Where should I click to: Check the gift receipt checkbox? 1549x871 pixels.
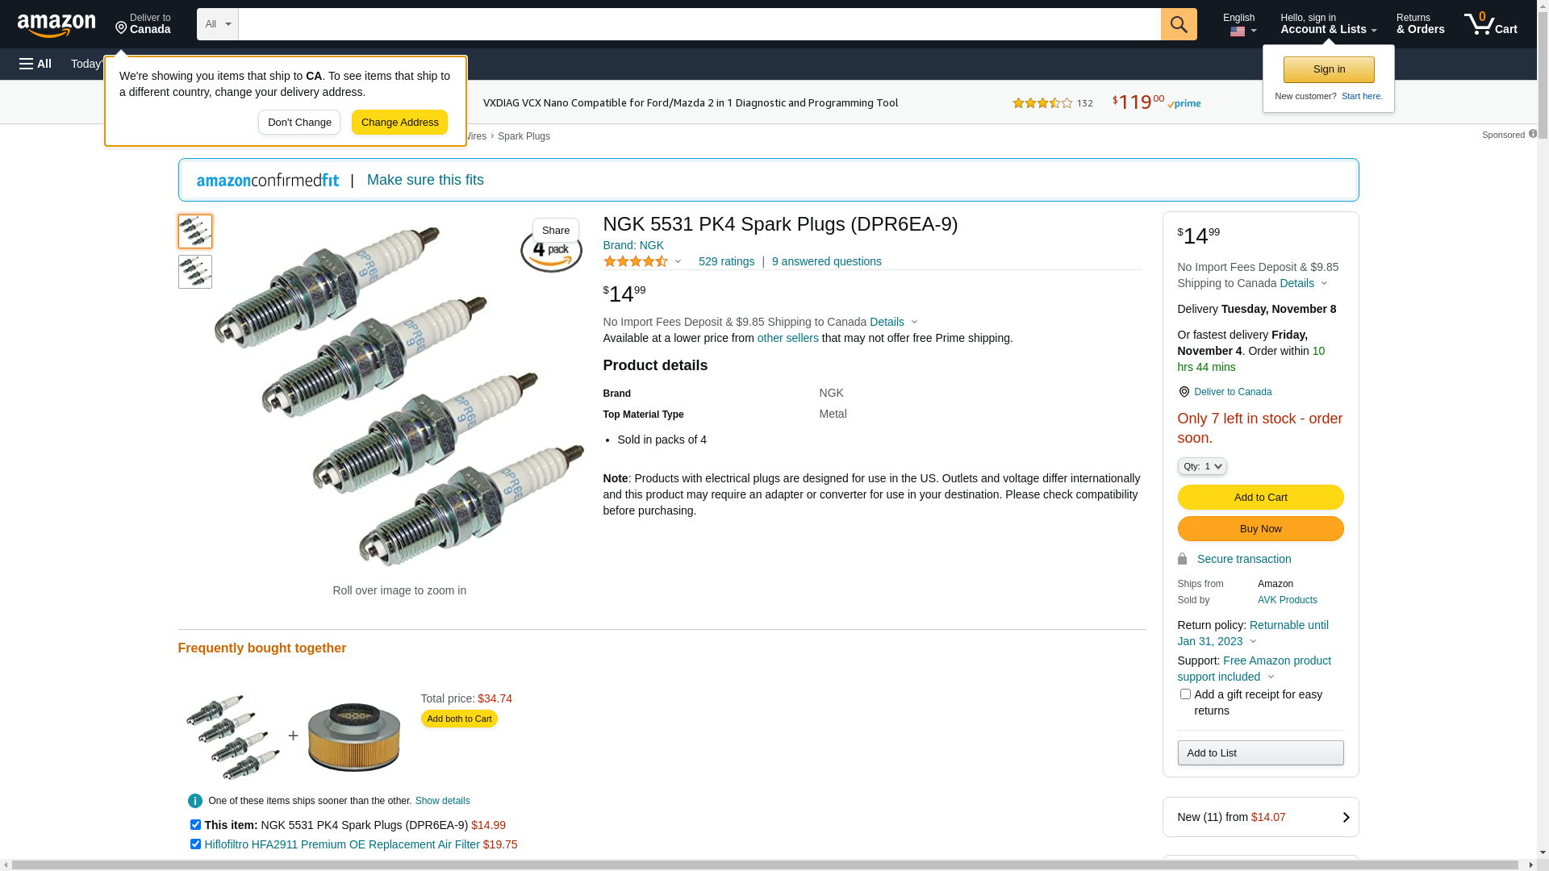point(1185,694)
